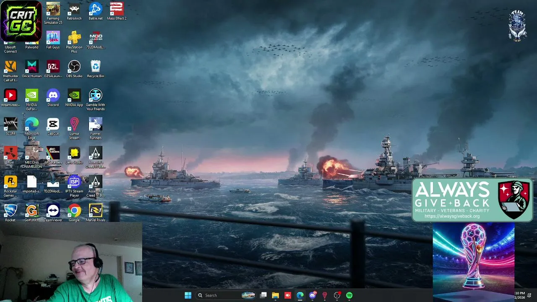Select the DZSALauncher desktop icon

[53, 69]
